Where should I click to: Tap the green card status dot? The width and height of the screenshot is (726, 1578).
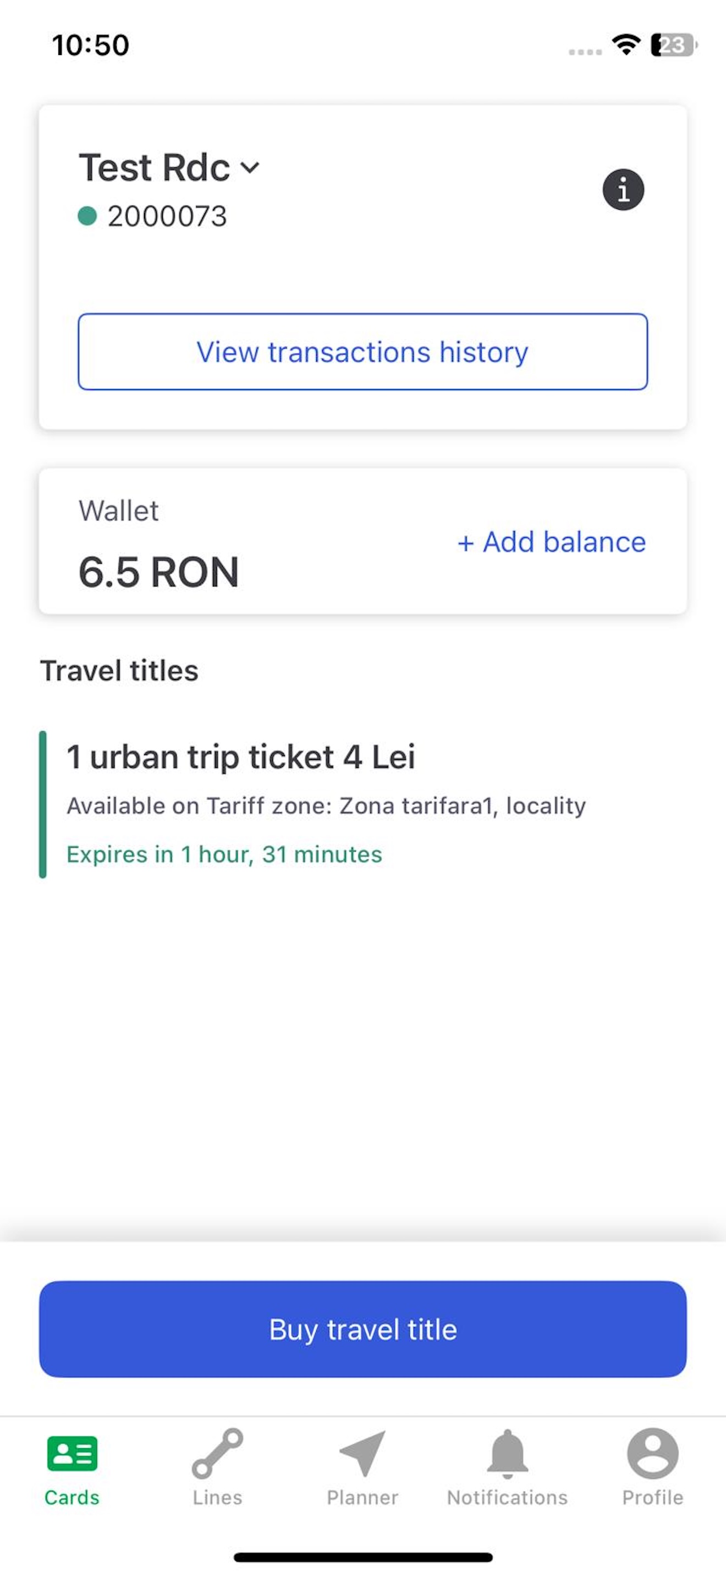point(87,216)
